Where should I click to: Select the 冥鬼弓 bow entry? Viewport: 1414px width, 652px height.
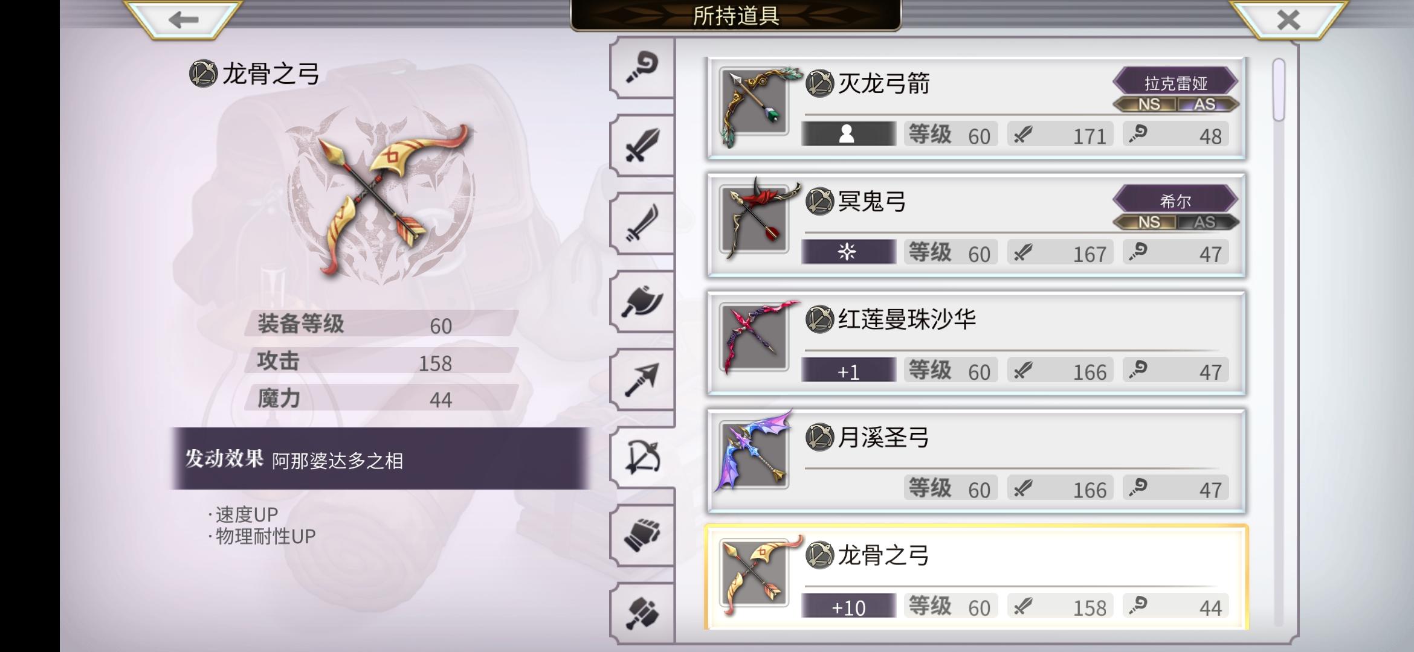click(x=977, y=226)
